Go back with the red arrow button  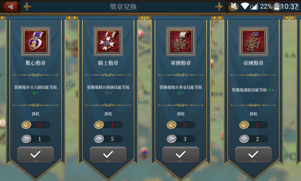point(10,7)
